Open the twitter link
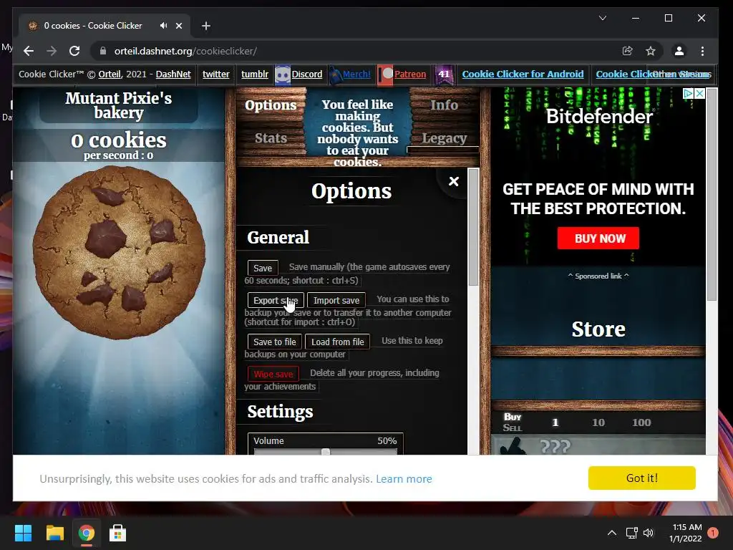Viewport: 733px width, 550px height. point(216,74)
